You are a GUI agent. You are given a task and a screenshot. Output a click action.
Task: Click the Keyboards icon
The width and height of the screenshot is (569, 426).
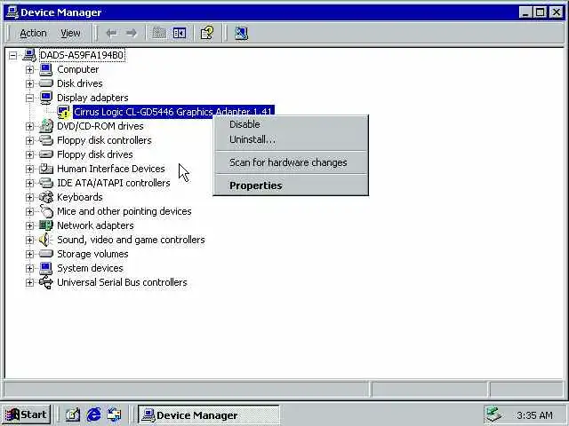coord(46,197)
